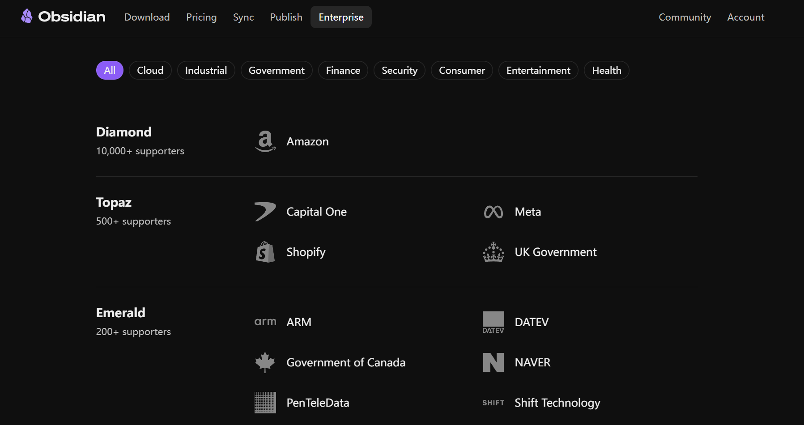Viewport: 804px width, 425px height.
Task: Click the UK Government crown icon
Action: 493,252
